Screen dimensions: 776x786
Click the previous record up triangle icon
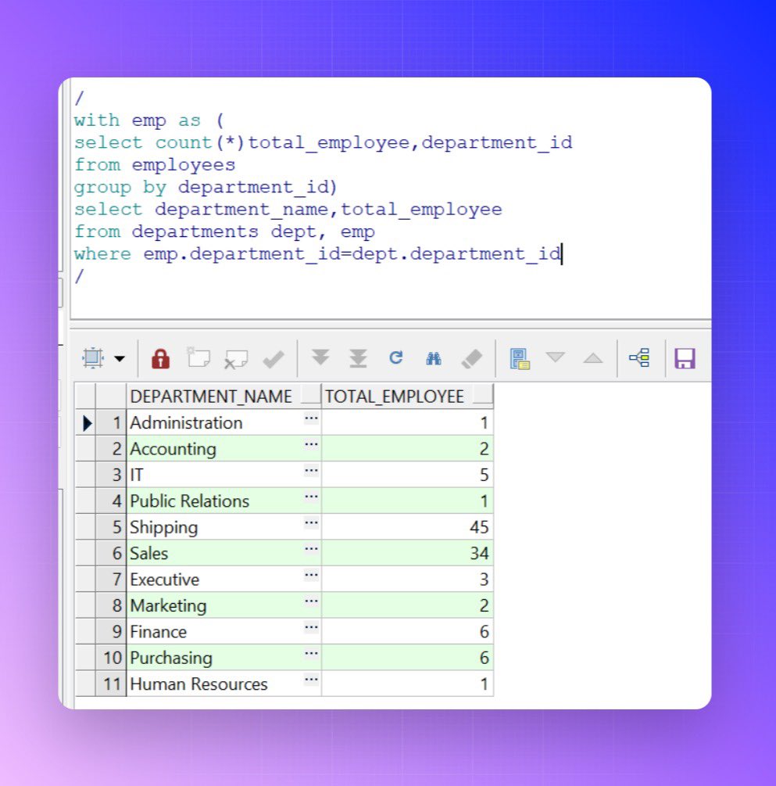coord(593,357)
